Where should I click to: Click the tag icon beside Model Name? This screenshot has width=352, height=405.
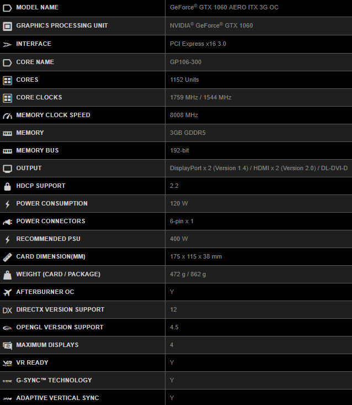7,8
